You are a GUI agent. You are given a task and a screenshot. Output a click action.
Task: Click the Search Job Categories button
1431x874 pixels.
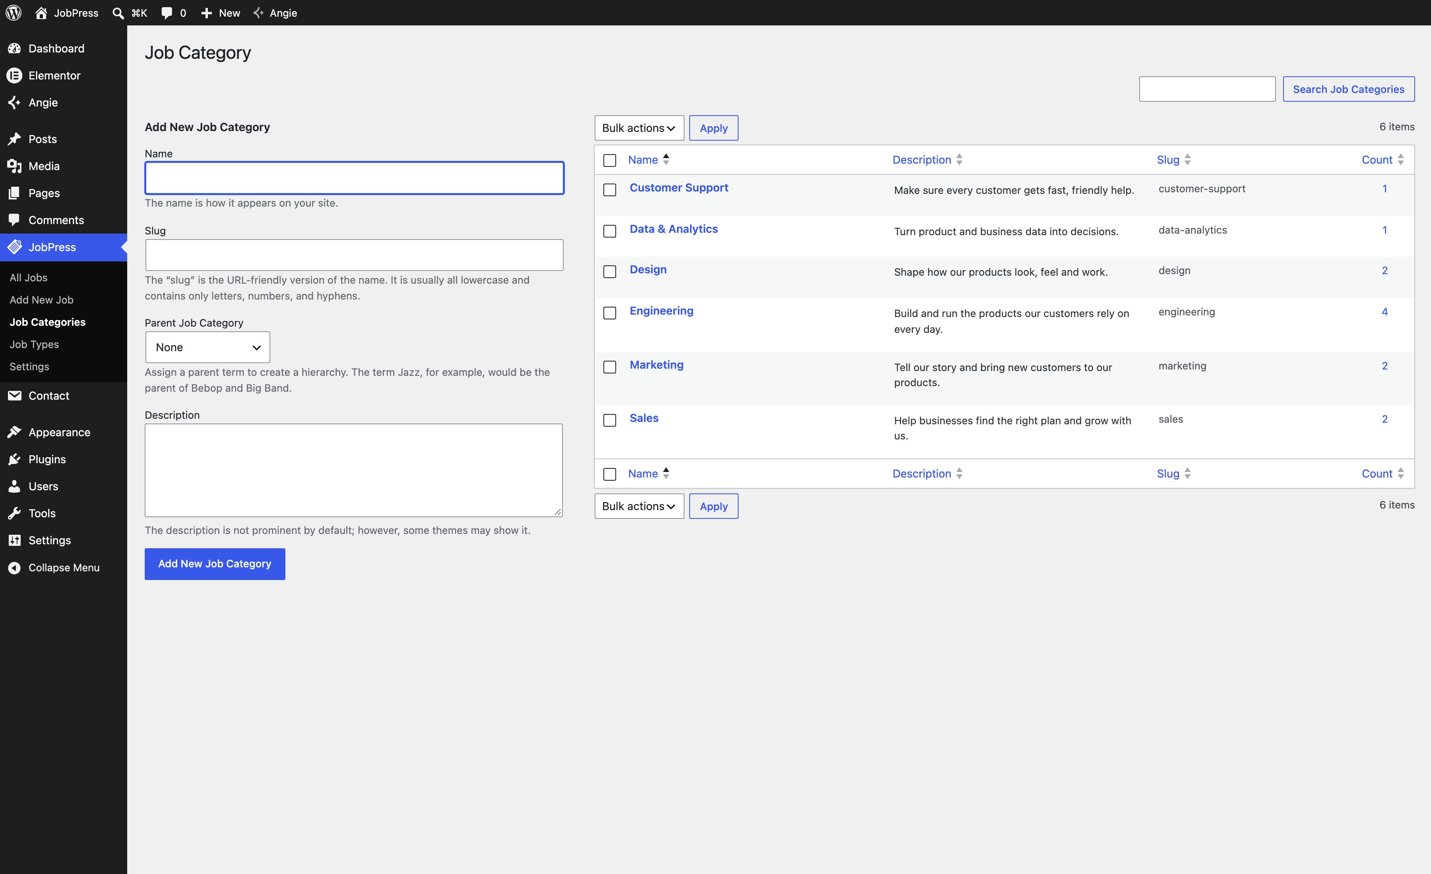(1349, 89)
